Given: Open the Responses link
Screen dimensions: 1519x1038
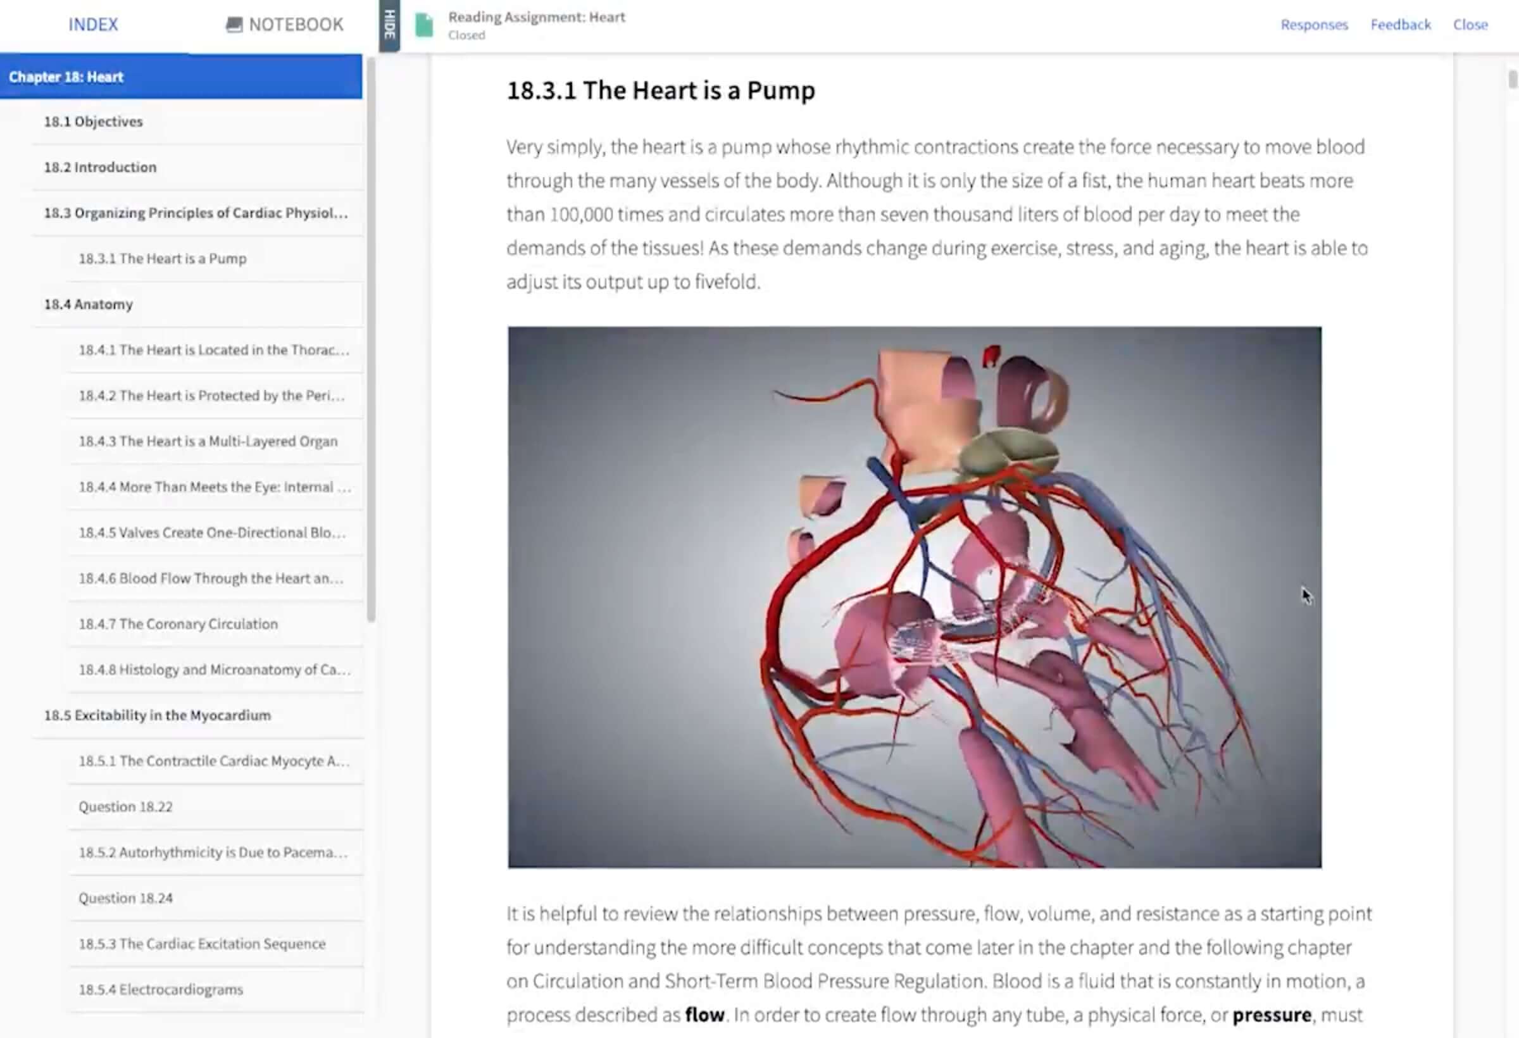Looking at the screenshot, I should 1314,24.
